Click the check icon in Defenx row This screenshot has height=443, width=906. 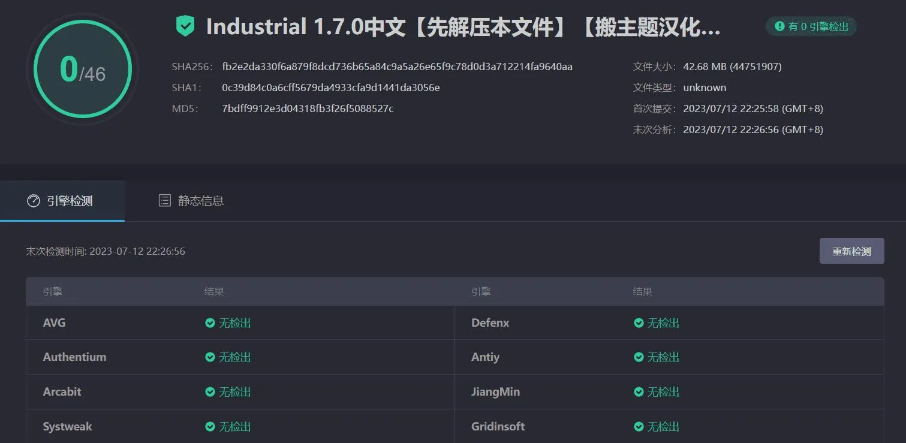coord(639,323)
